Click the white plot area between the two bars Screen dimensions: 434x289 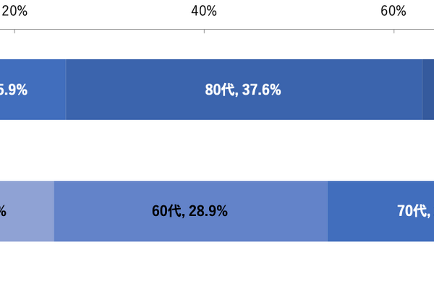(x=217, y=150)
